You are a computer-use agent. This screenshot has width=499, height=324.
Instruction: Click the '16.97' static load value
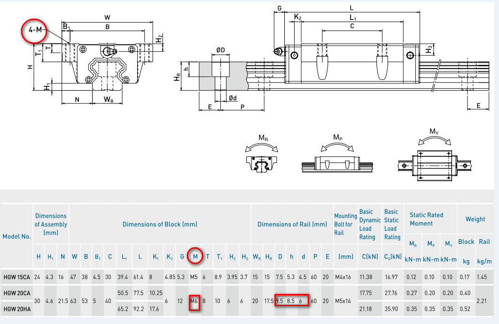click(391, 277)
